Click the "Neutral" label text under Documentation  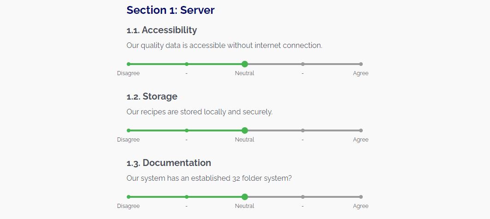tap(245, 206)
